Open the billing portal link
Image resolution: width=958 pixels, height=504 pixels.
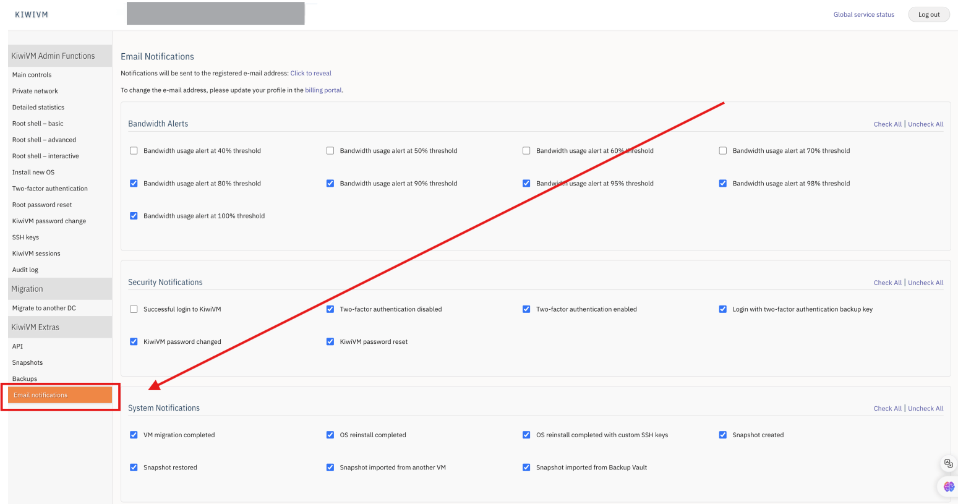coord(323,90)
